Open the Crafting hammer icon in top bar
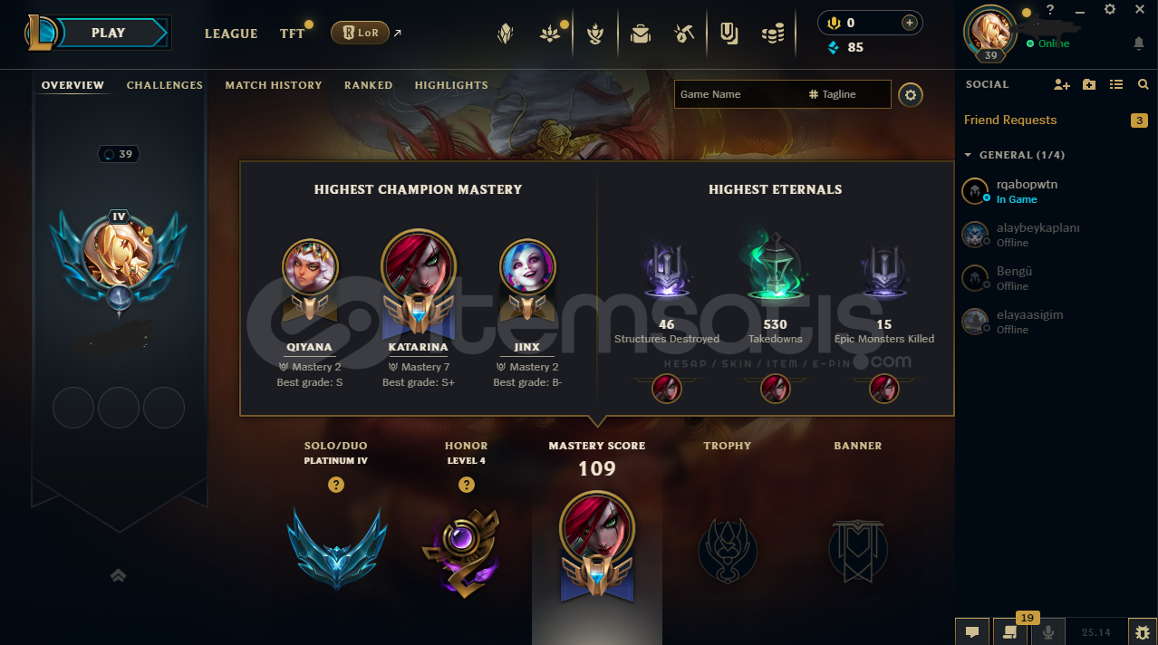 [x=684, y=34]
